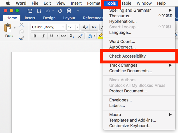Select the Format Painter brush
The height and width of the screenshot is (133, 178).
click(x=22, y=38)
